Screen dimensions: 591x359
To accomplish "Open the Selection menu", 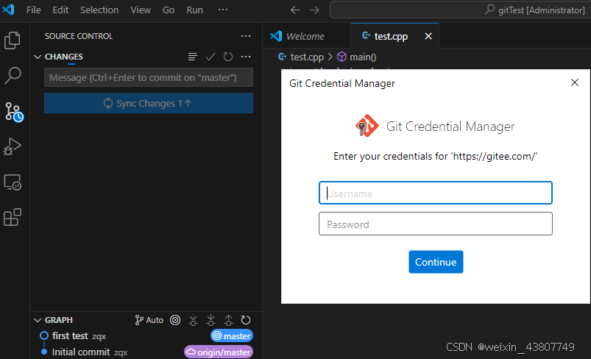I will click(99, 10).
